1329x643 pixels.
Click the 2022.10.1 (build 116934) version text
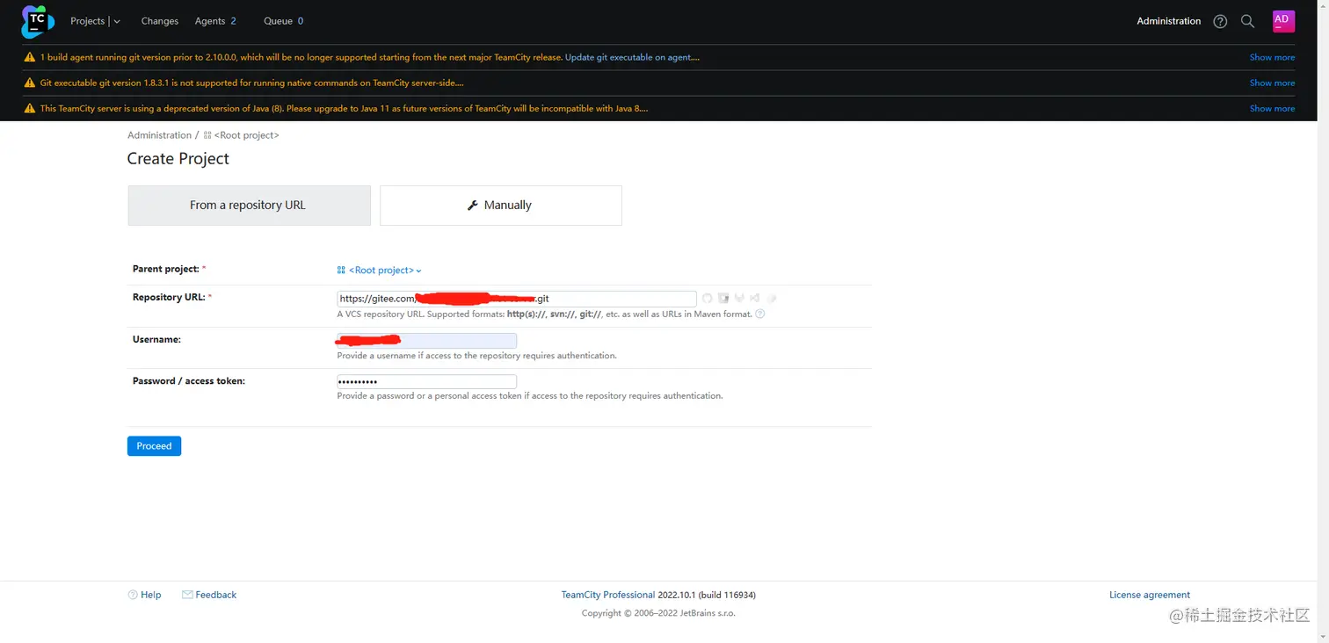[x=707, y=595]
